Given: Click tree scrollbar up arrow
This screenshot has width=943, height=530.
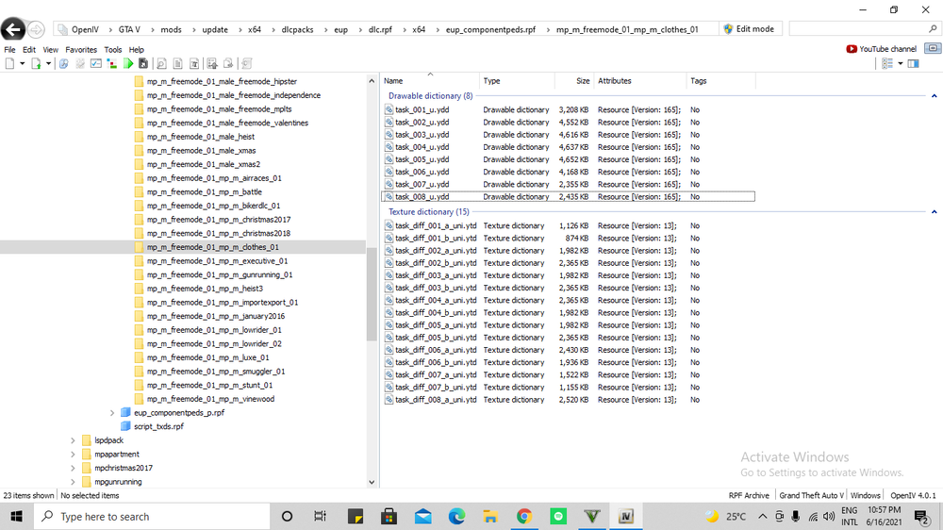Looking at the screenshot, I should pyautogui.click(x=371, y=80).
